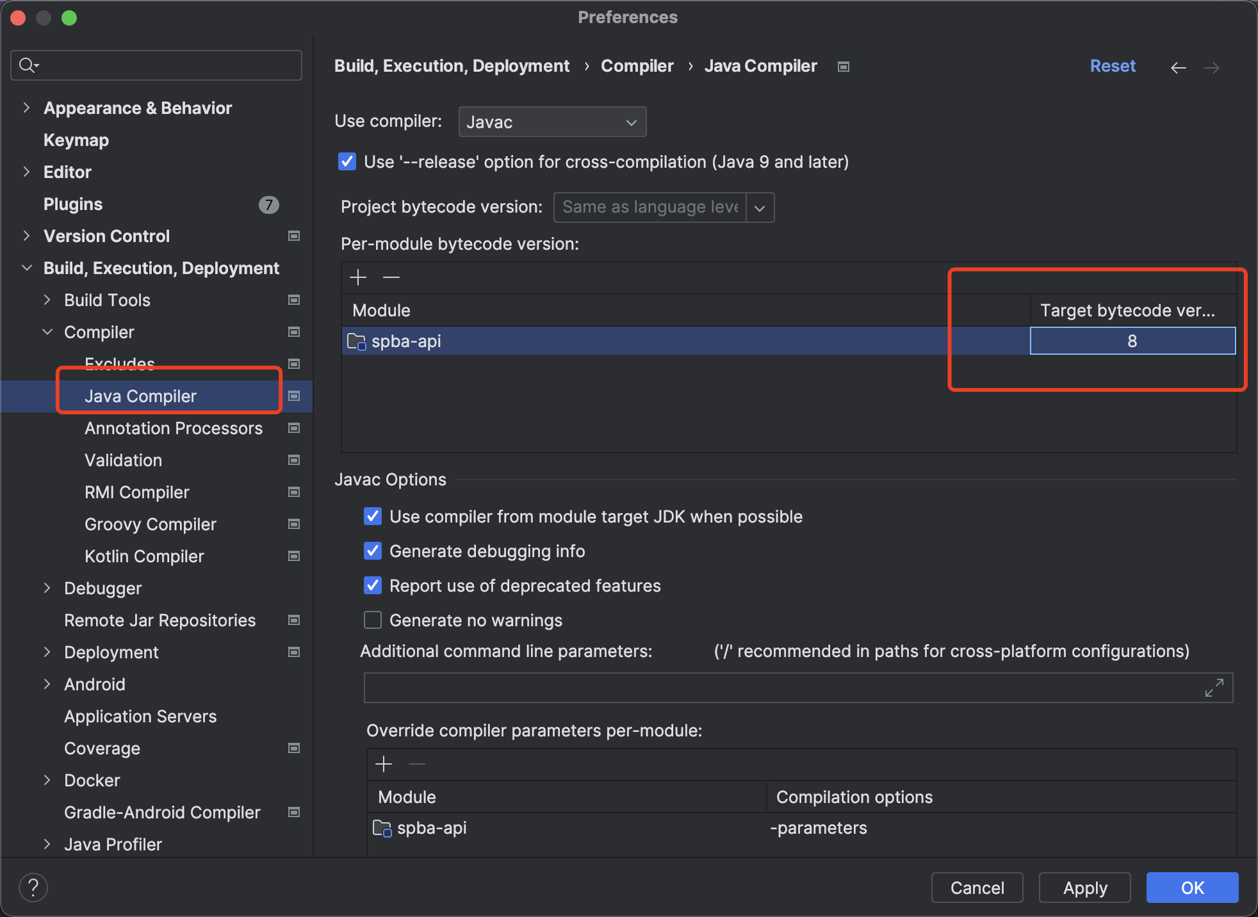Click the Reset button

pyautogui.click(x=1113, y=65)
